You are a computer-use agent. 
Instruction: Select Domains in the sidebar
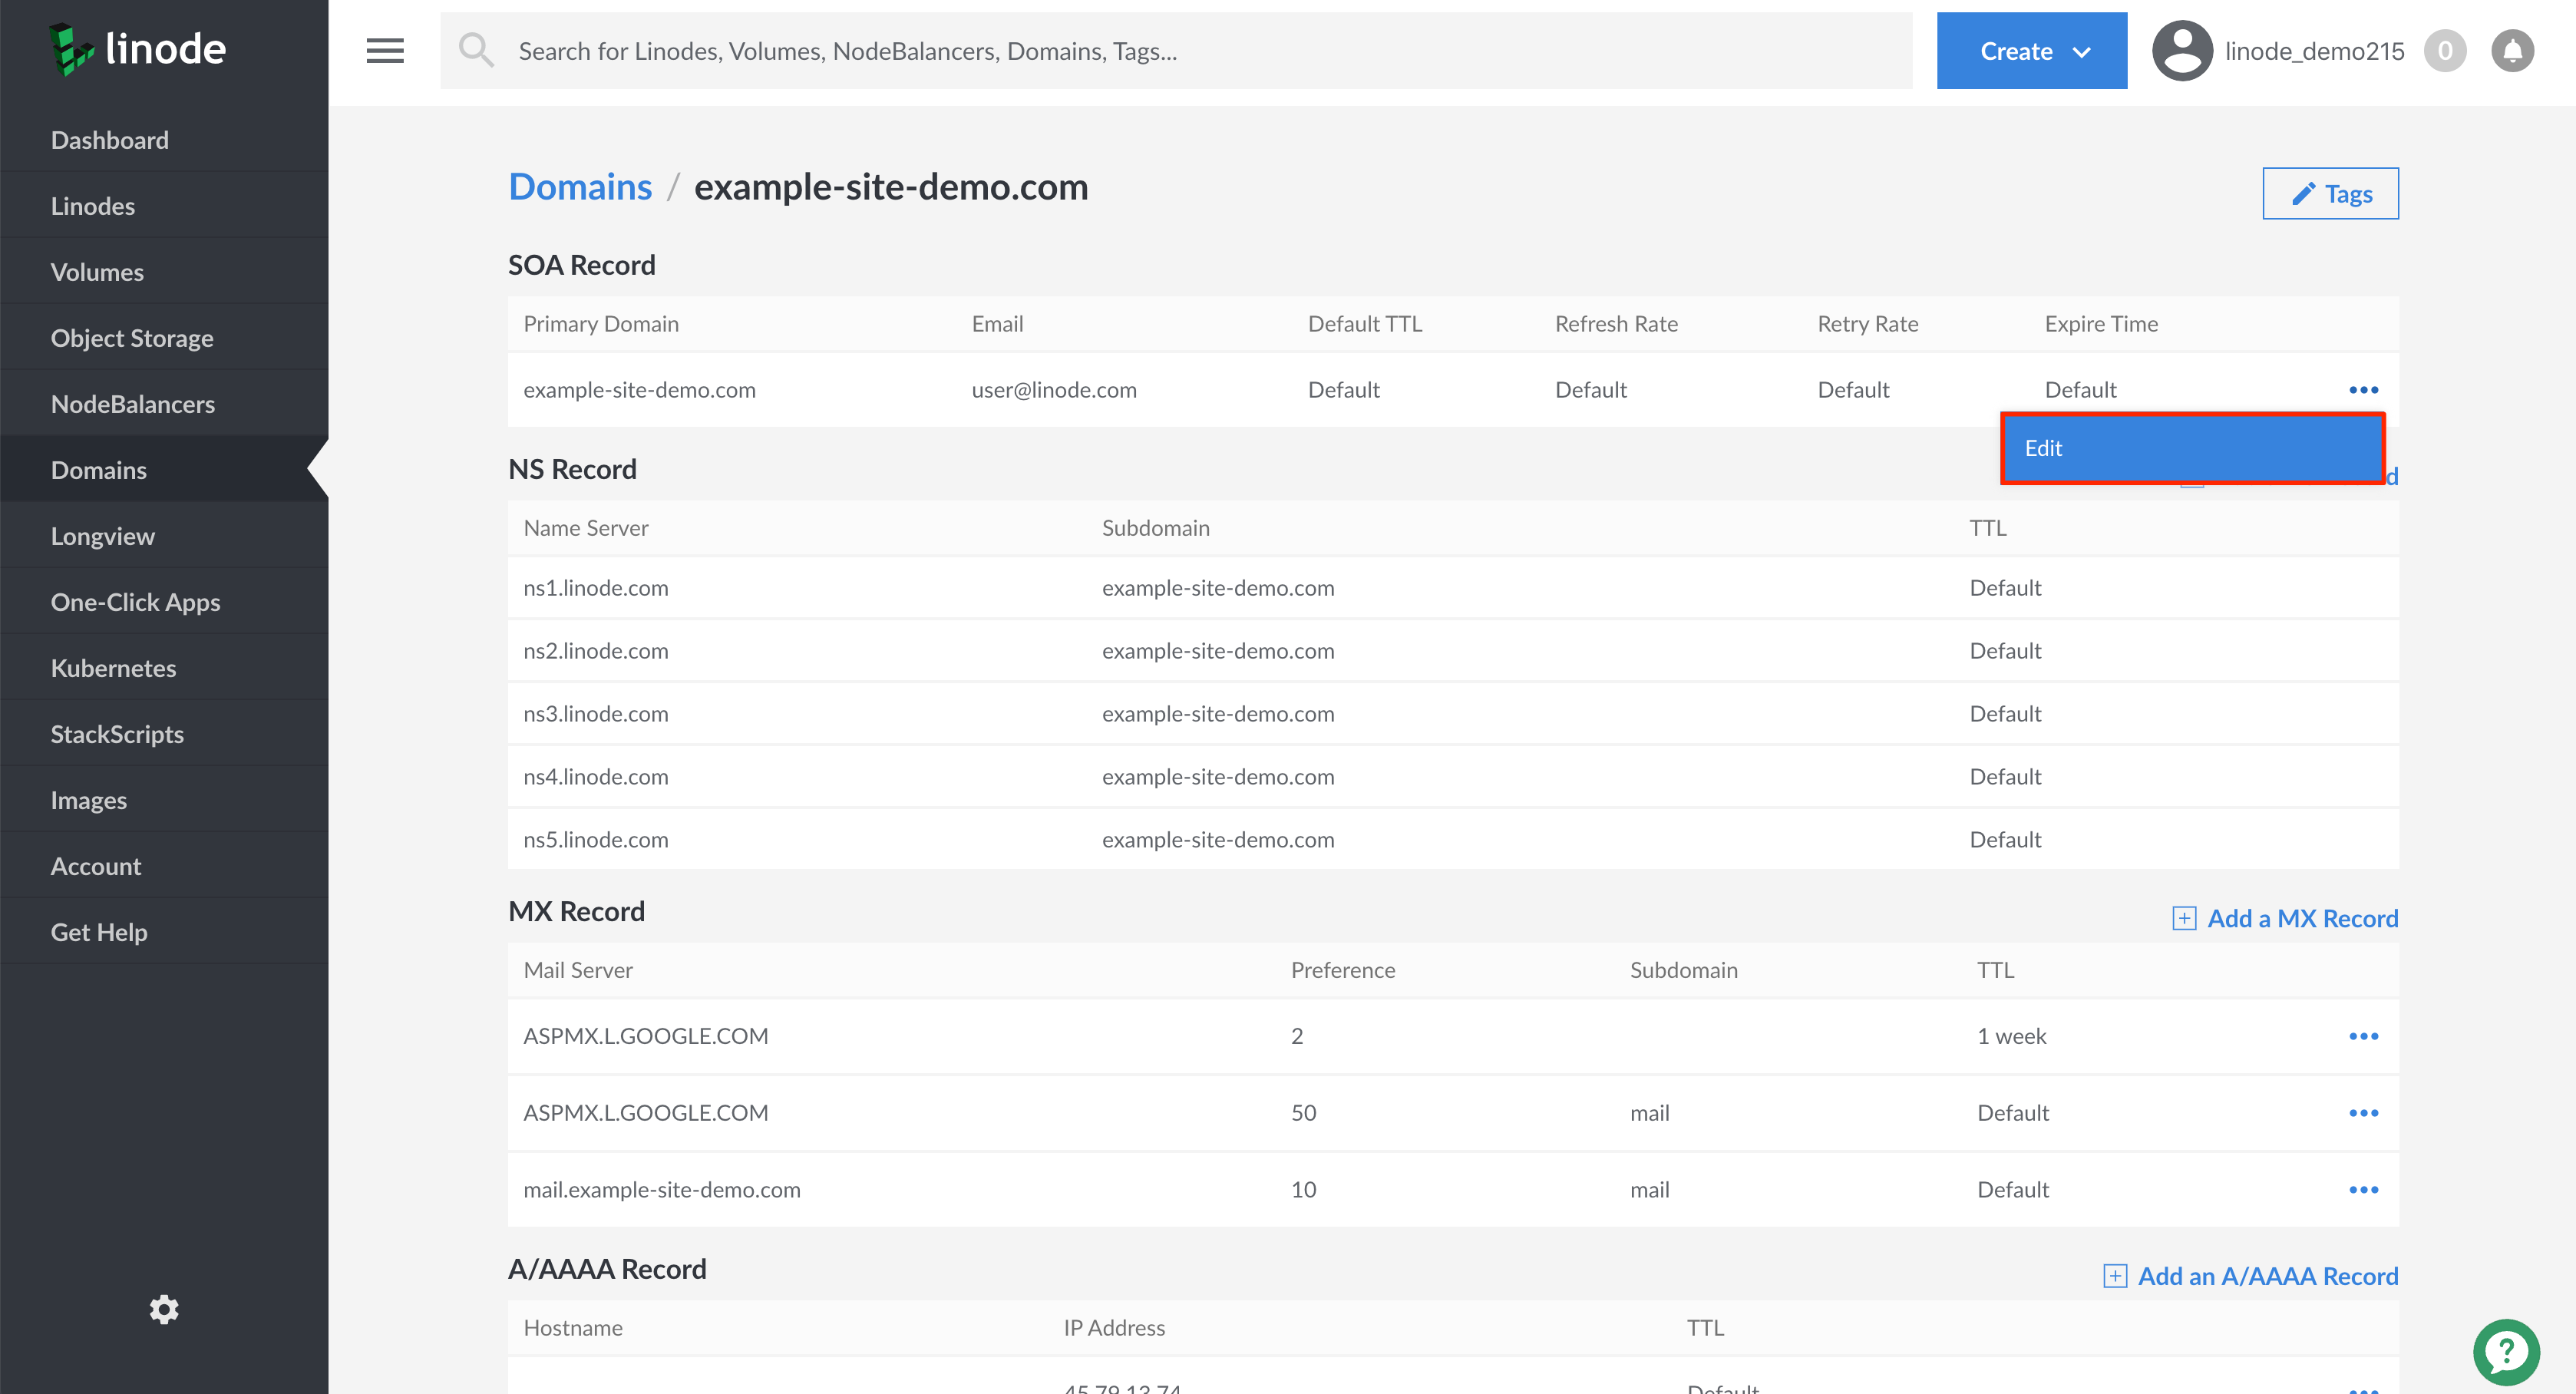[99, 469]
